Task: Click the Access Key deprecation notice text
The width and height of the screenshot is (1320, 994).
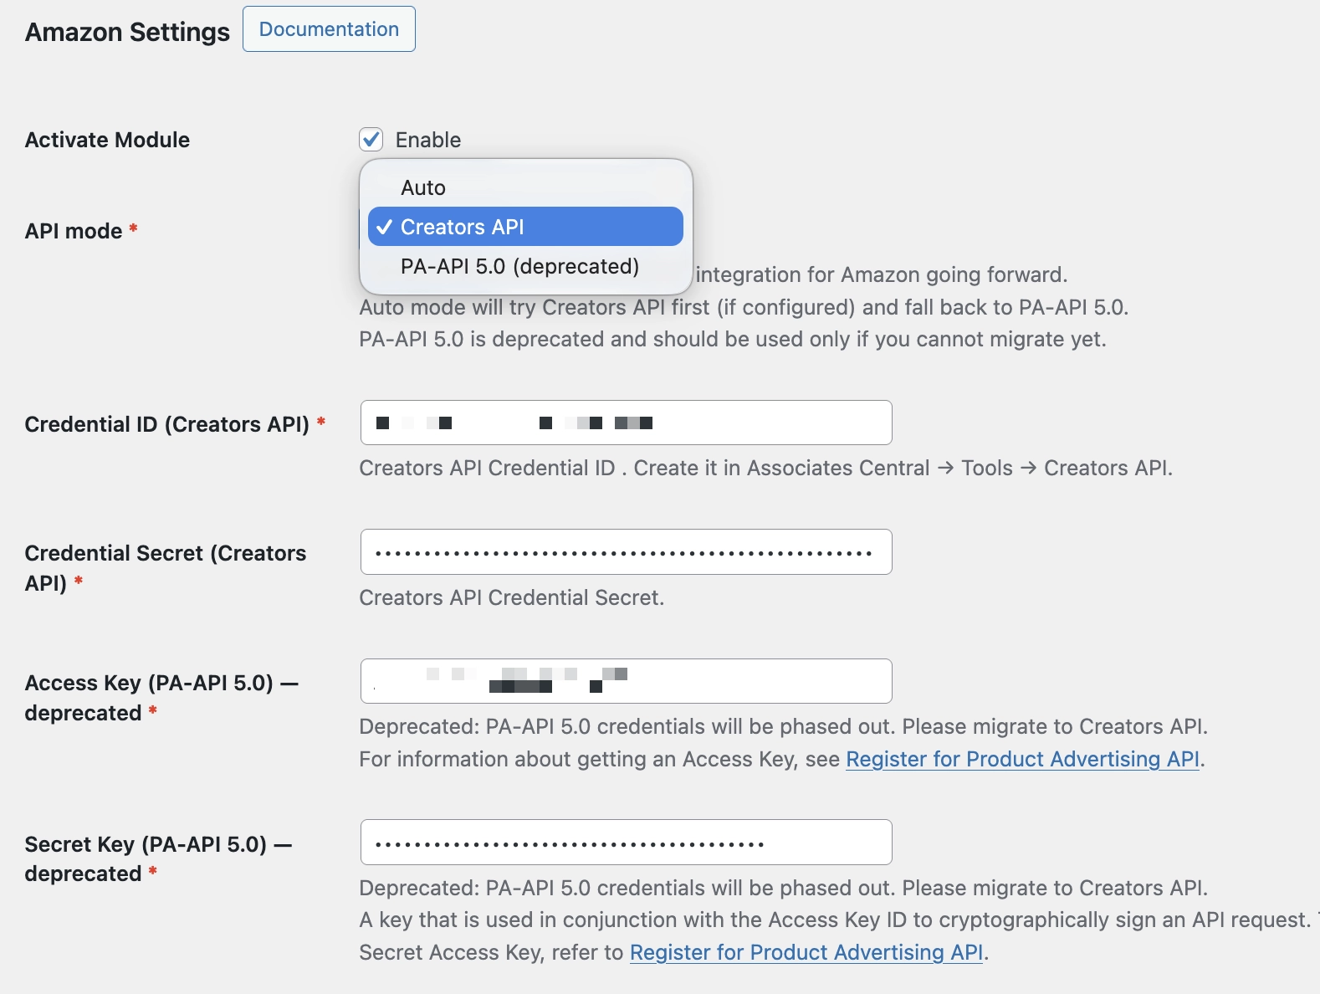Action: click(x=785, y=726)
